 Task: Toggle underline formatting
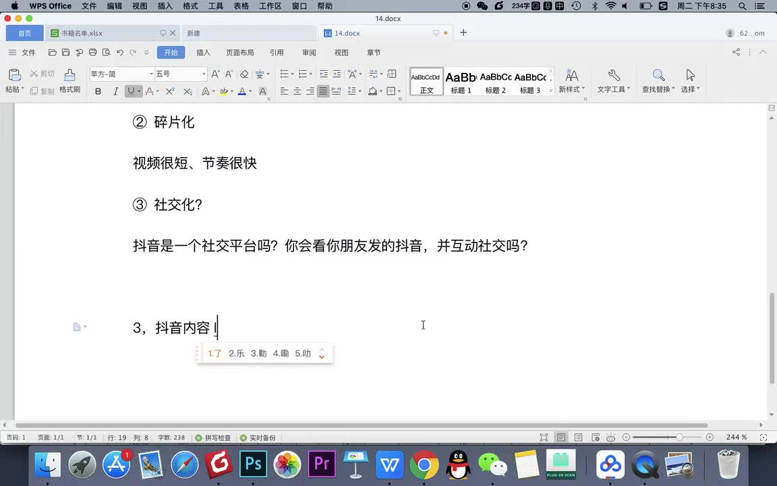(130, 91)
